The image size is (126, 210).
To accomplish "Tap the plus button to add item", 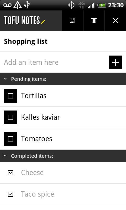I will pos(115,62).
